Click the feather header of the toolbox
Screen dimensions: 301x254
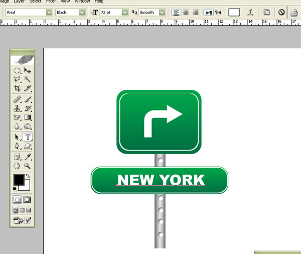(x=22, y=60)
